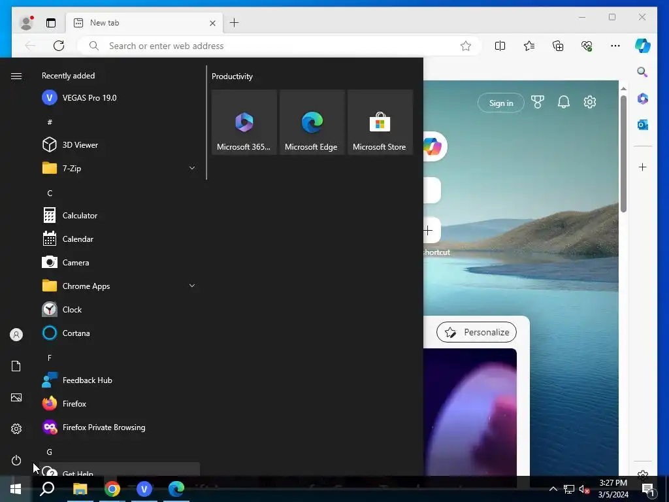Jump to the letter C section header

pos(50,193)
